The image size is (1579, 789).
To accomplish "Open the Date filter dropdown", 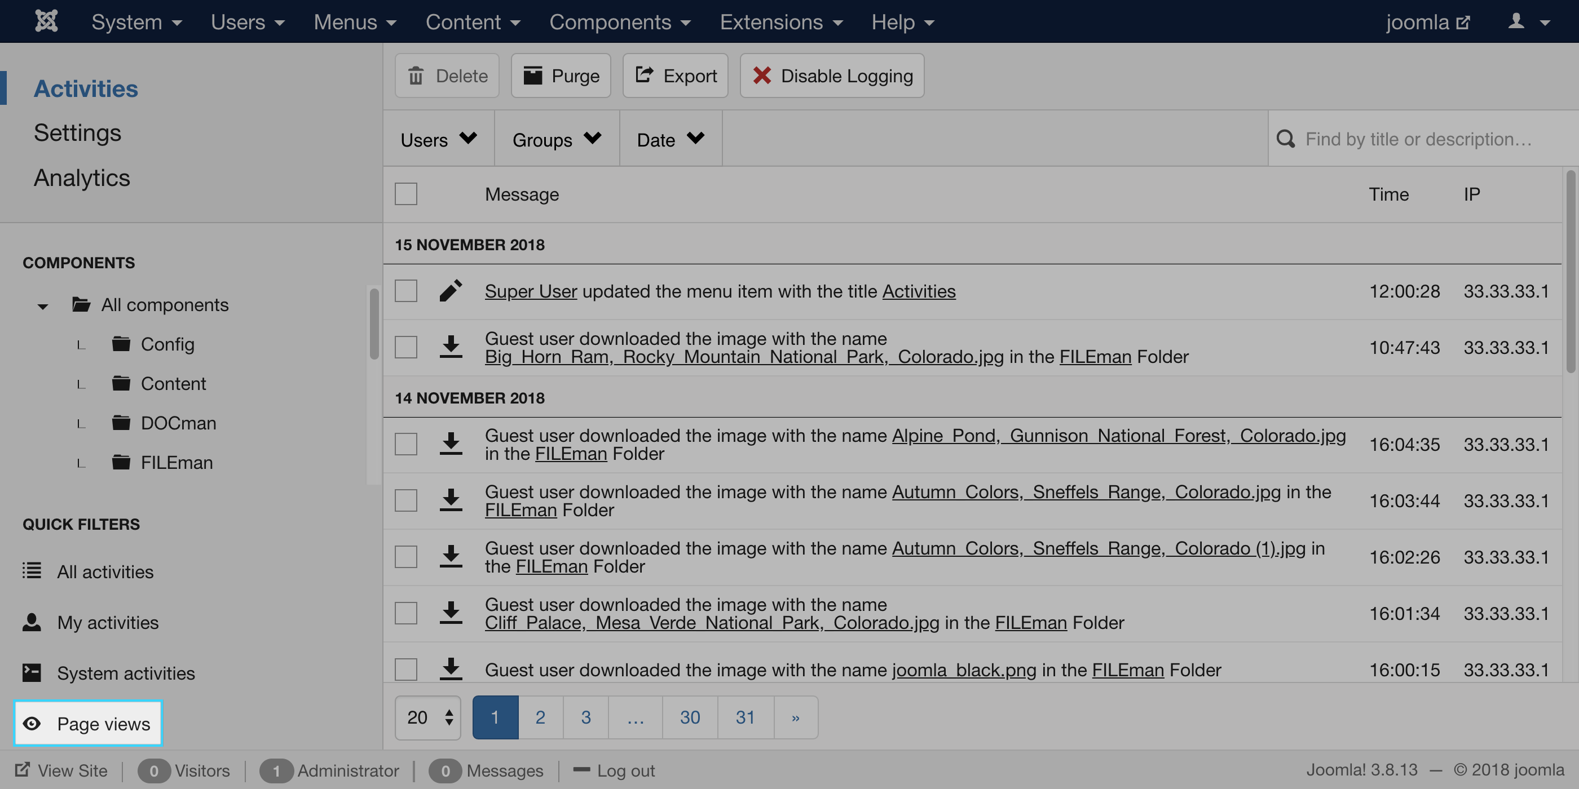I will pyautogui.click(x=671, y=139).
